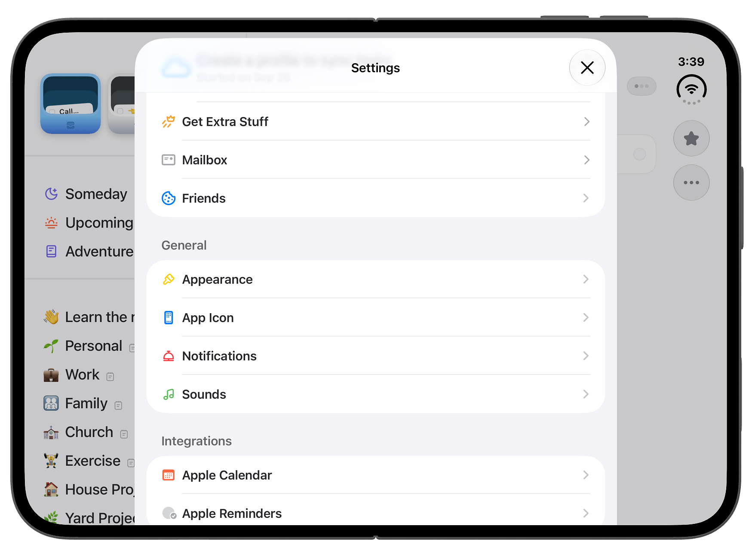Open the House Projects list in sidebar
This screenshot has width=755, height=560.
[89, 489]
